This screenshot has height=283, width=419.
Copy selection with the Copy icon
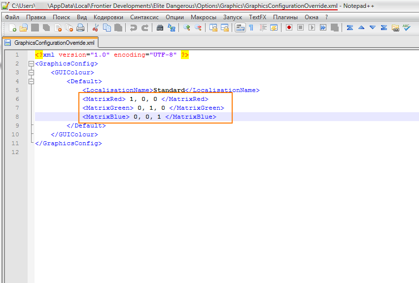click(107, 28)
